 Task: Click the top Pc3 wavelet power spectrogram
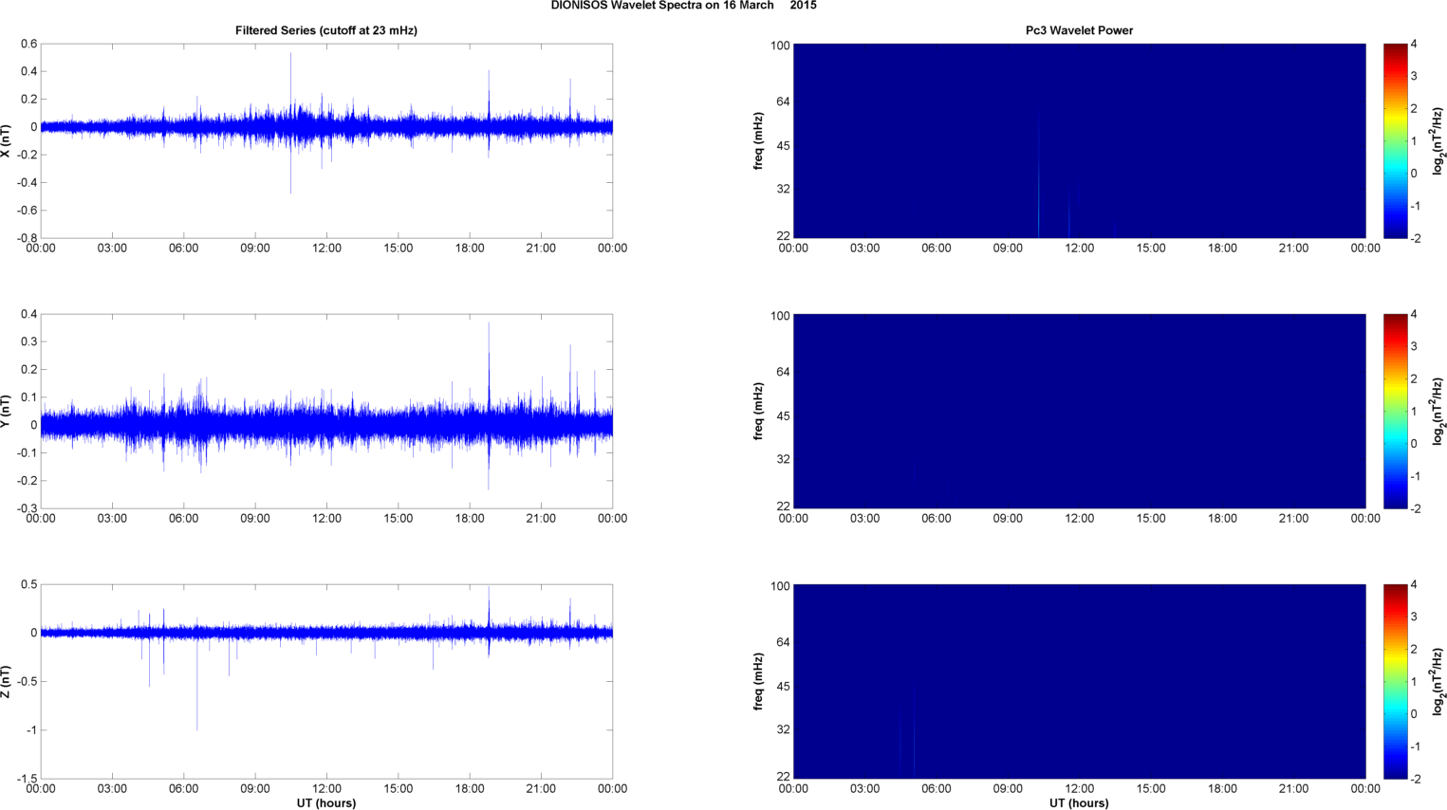1079,140
